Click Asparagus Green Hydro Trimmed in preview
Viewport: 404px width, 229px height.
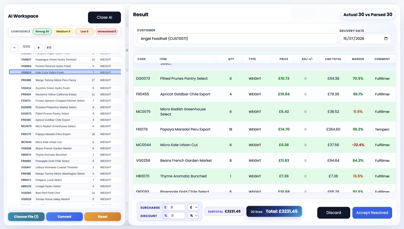[56, 60]
